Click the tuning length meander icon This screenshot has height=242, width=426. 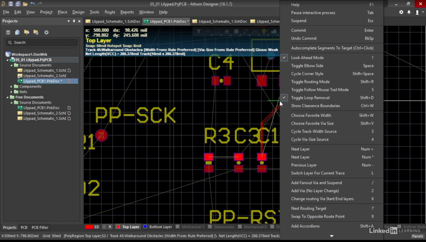click(x=255, y=32)
